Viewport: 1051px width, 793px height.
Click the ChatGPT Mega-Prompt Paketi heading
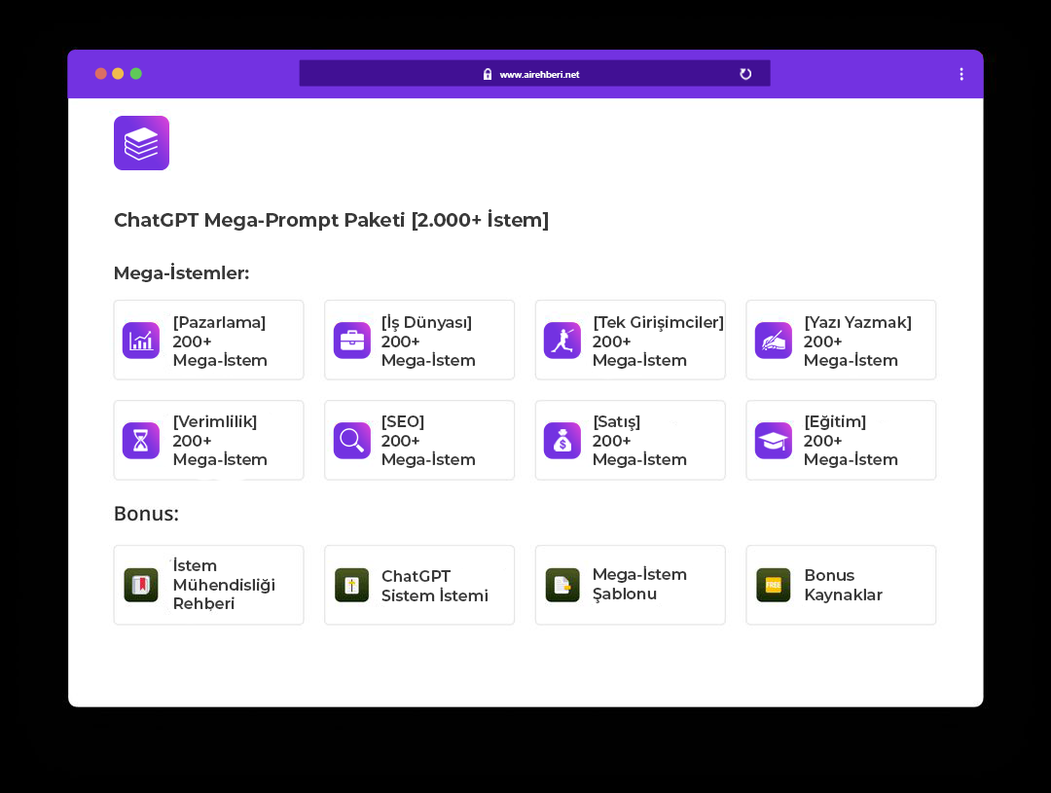click(x=331, y=220)
